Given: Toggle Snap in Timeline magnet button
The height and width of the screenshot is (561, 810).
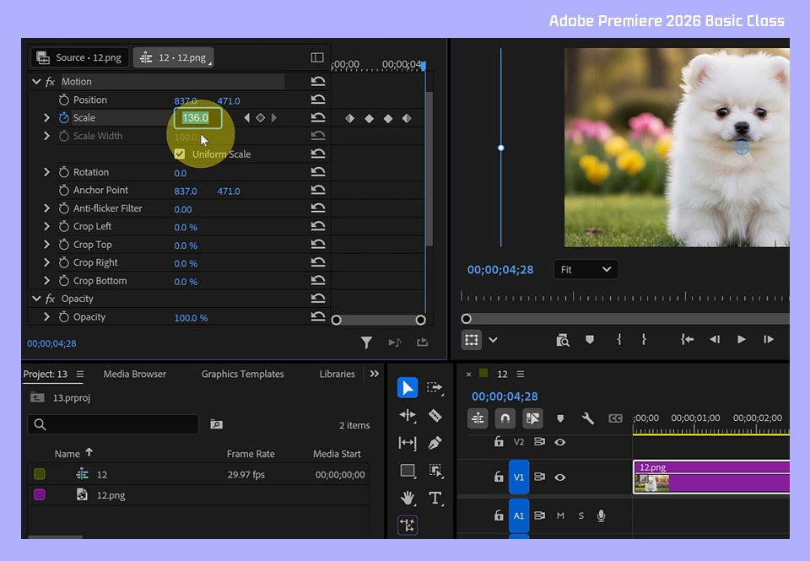Looking at the screenshot, I should click(x=505, y=418).
